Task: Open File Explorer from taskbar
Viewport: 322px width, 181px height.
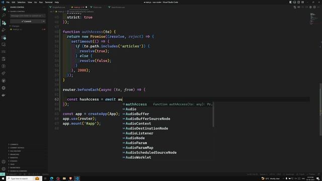Action: pos(64,178)
